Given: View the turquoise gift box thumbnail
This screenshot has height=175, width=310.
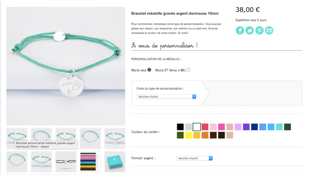Looking at the screenshot, I should click(x=115, y=162).
